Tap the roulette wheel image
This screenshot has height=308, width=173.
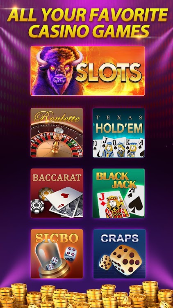(x=57, y=140)
